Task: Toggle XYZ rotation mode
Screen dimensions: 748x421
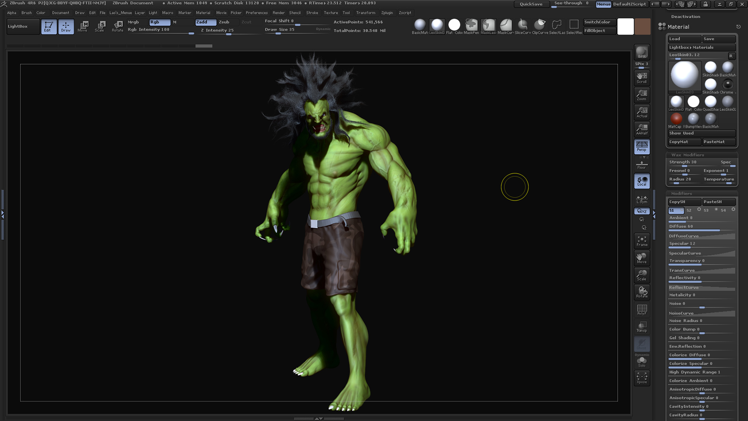Action: 642,211
